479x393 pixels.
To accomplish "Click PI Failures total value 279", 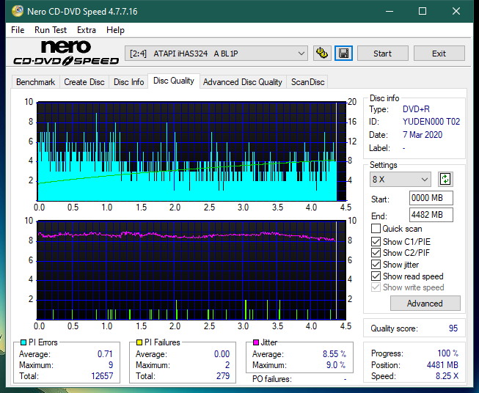I will pyautogui.click(x=223, y=376).
